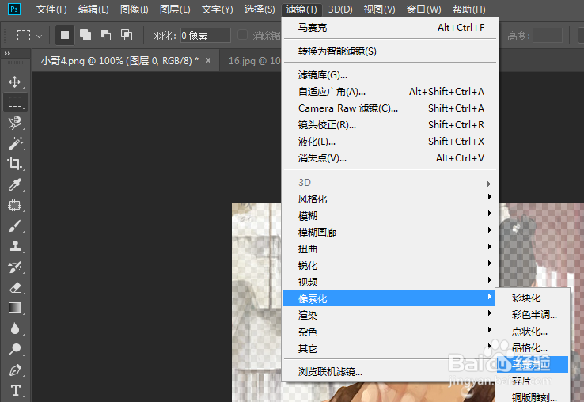Select the Horizontal Type tool

tap(15, 390)
